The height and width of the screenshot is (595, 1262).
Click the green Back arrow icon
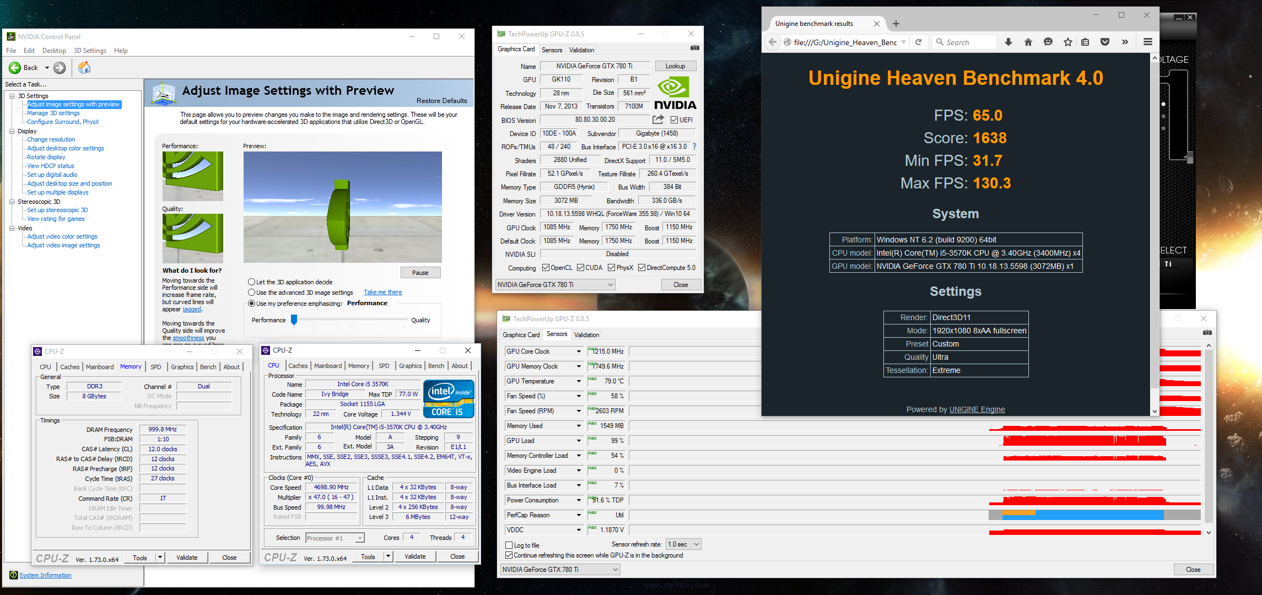[x=15, y=68]
